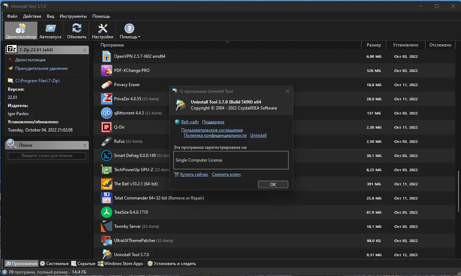The image size is (461, 276).
Task: Select the Uninstall Tool 3.7.0 list icon
Action: point(107,254)
